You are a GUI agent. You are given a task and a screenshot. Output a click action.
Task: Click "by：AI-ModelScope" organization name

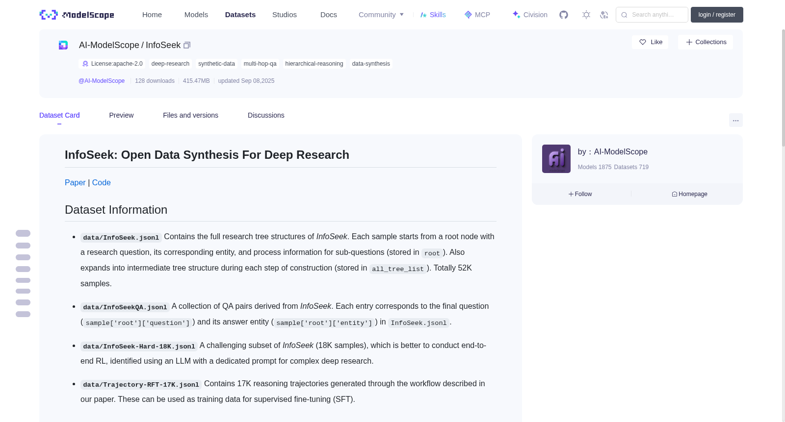613,152
